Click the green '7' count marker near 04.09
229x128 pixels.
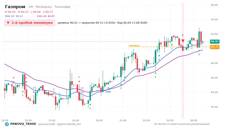[x=172, y=48]
